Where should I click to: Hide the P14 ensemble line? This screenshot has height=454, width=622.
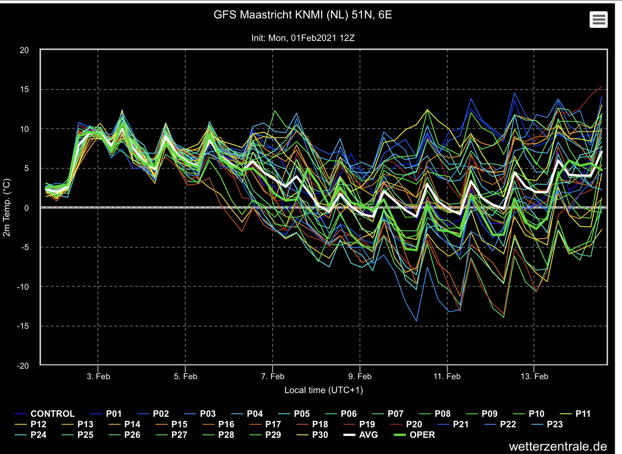click(125, 424)
